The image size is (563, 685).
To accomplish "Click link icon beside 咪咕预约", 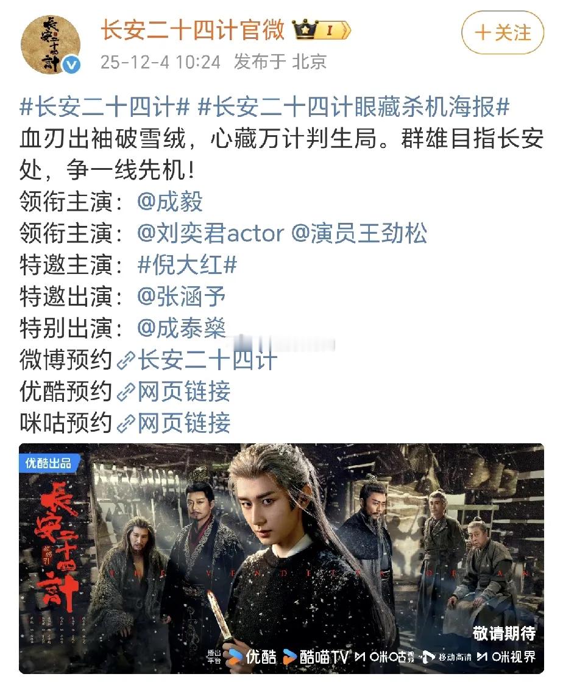I will (126, 423).
